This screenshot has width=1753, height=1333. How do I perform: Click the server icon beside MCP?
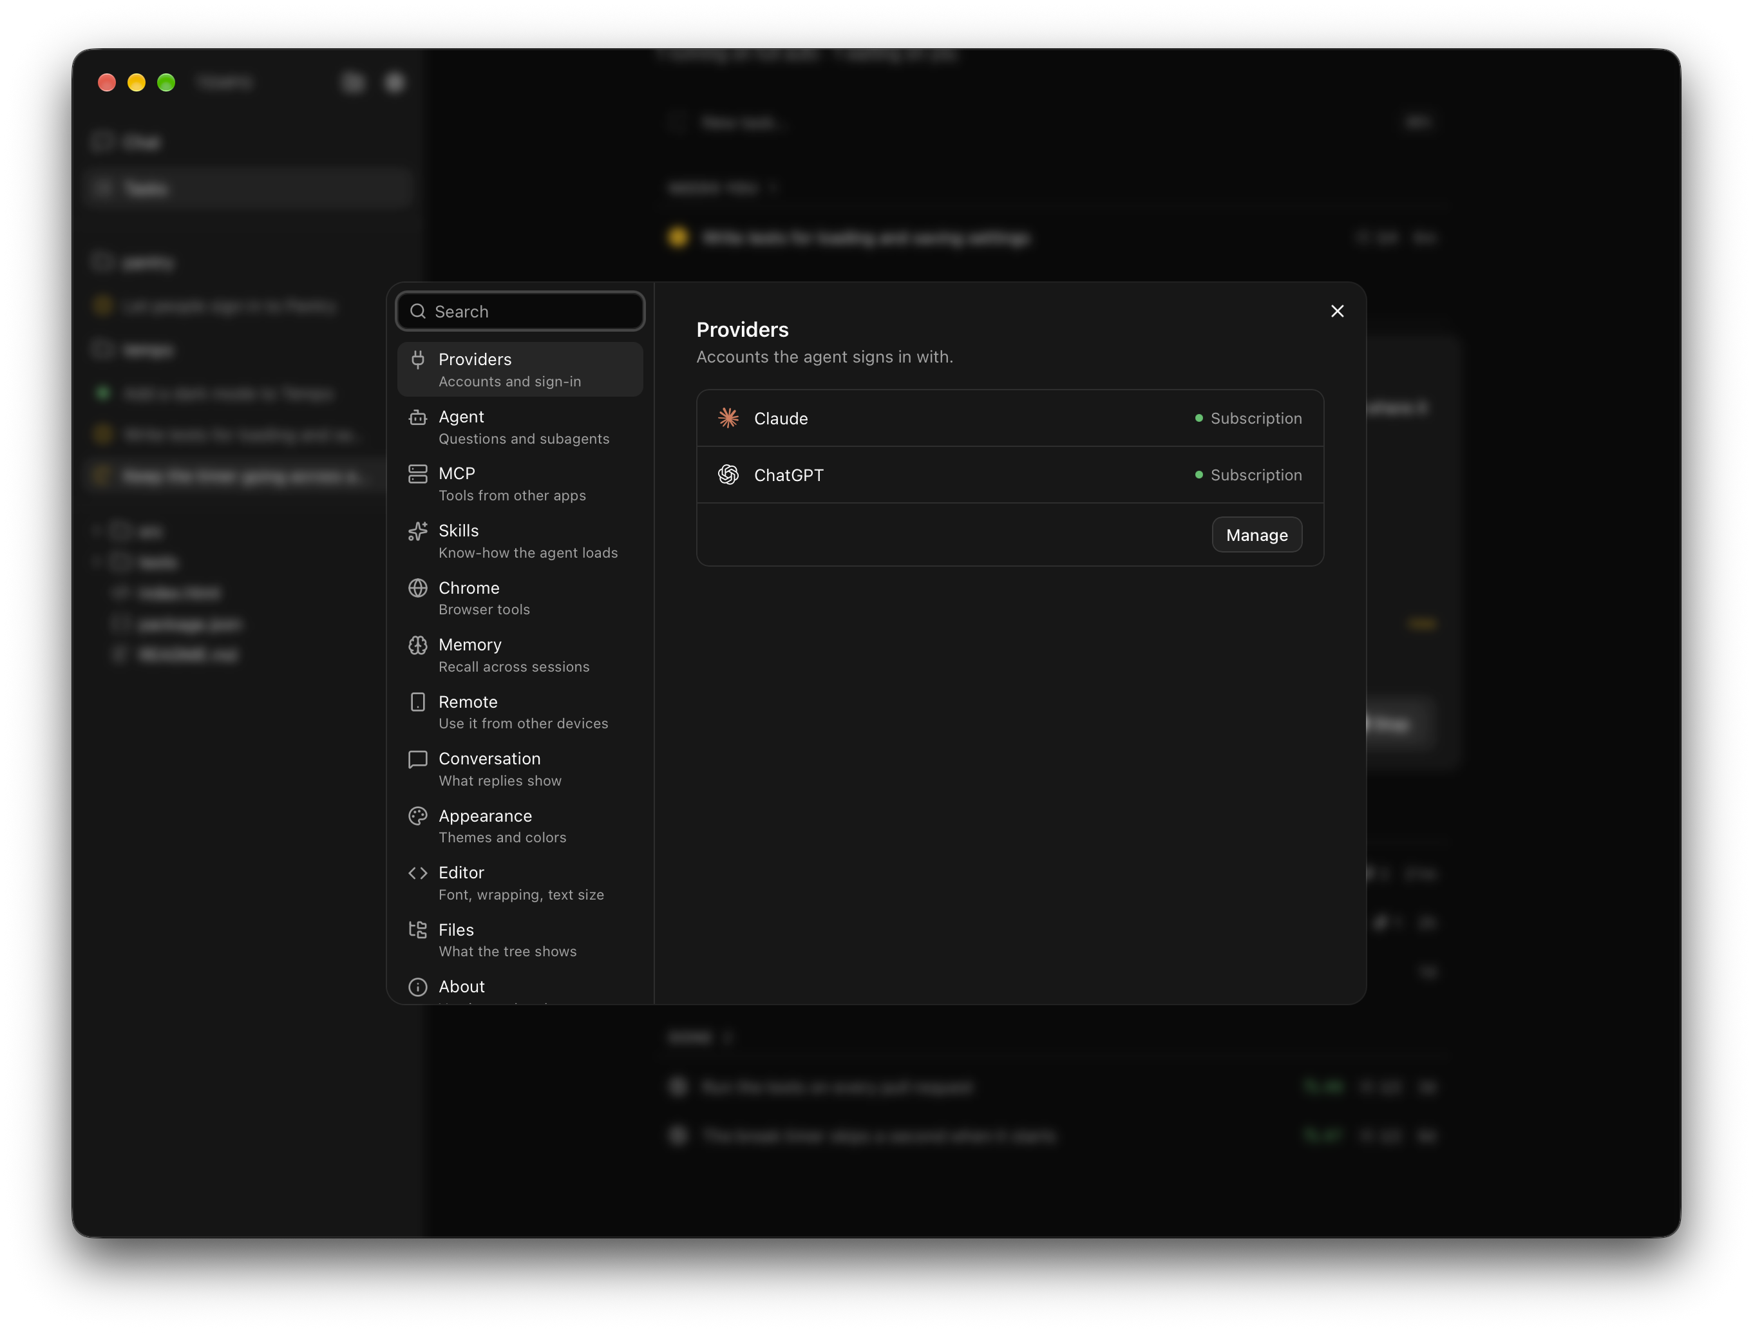tap(417, 474)
